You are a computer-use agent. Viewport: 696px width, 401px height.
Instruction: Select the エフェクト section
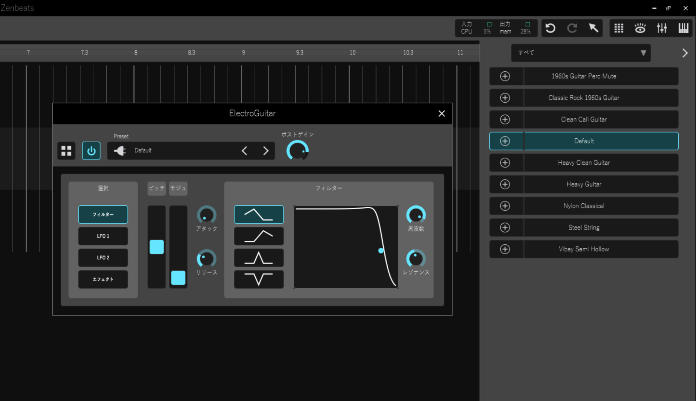pyautogui.click(x=103, y=279)
